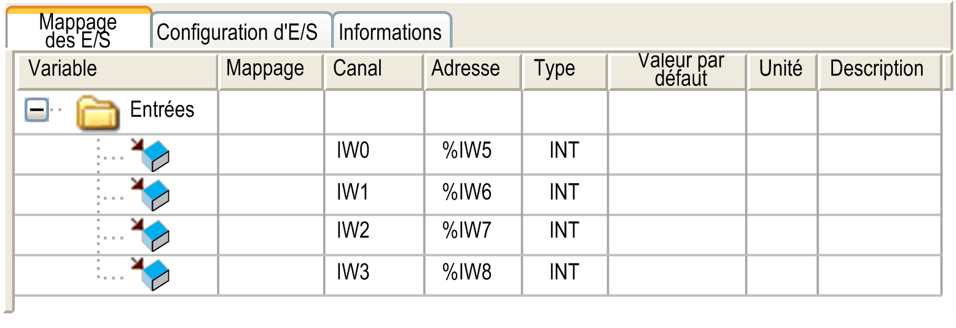Open the Informations tab

[390, 32]
